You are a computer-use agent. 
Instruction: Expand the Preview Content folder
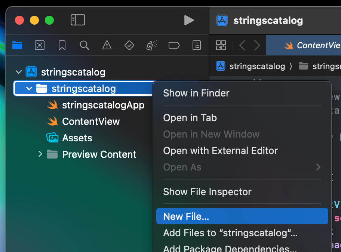tap(40, 154)
